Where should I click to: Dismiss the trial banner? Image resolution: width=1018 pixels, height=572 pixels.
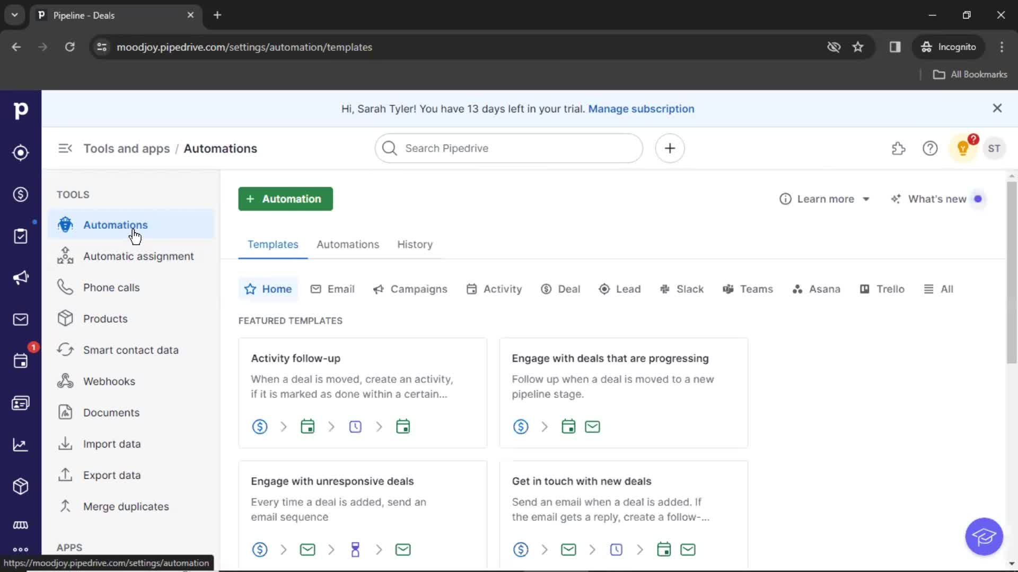(997, 108)
